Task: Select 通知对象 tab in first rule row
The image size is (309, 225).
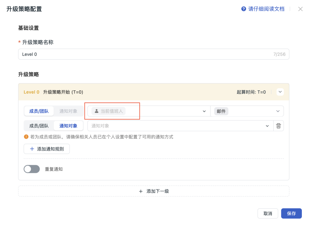Action: pyautogui.click(x=68, y=111)
